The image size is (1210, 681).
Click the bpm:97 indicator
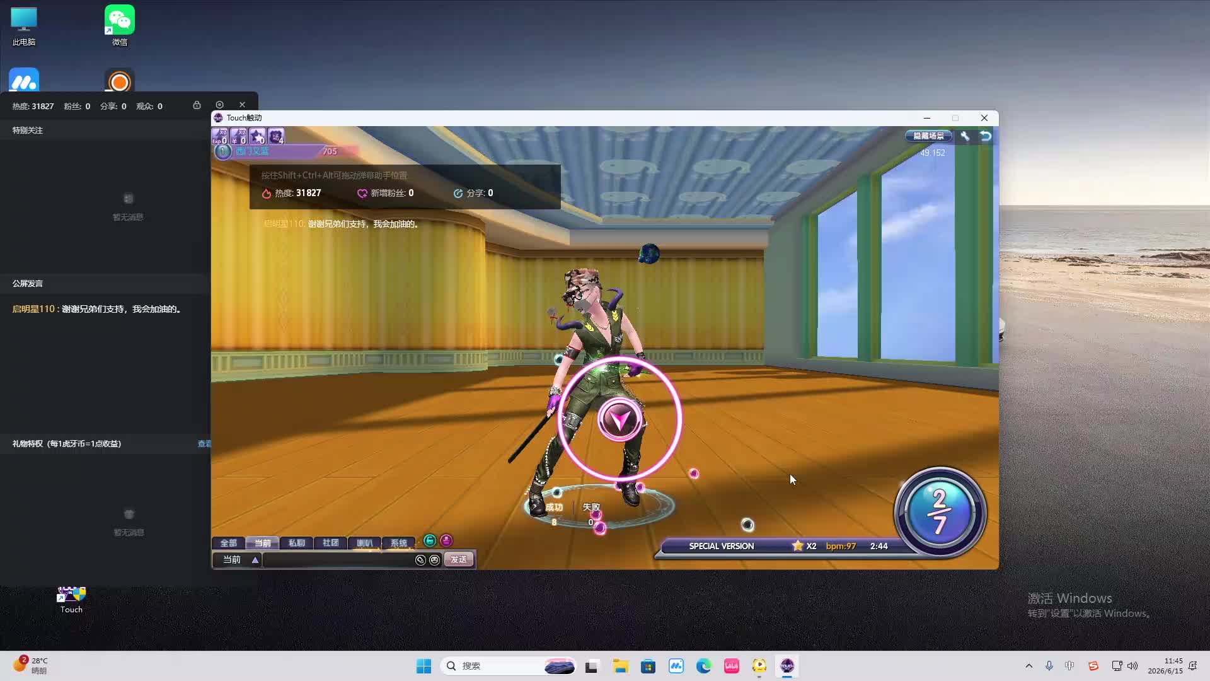tap(841, 546)
